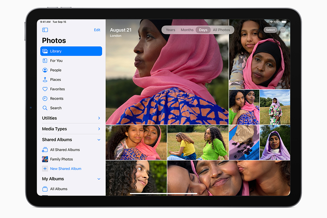Click the Shared Albums section heading

pyautogui.click(x=57, y=140)
